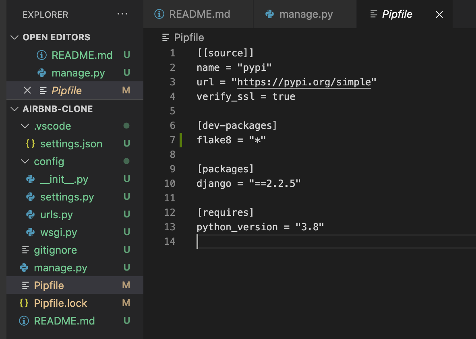This screenshot has height=339, width=476.
Task: Click the Python icon beside __init__.py
Action: (30, 179)
